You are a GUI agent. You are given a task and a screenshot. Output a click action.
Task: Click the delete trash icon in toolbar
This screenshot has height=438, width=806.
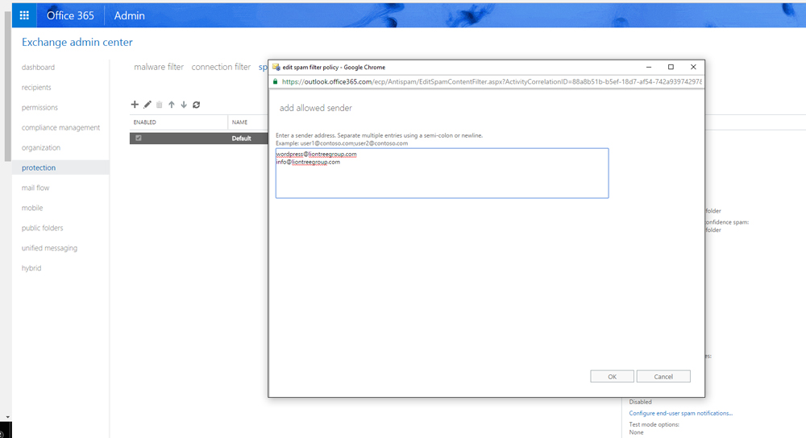pos(160,105)
